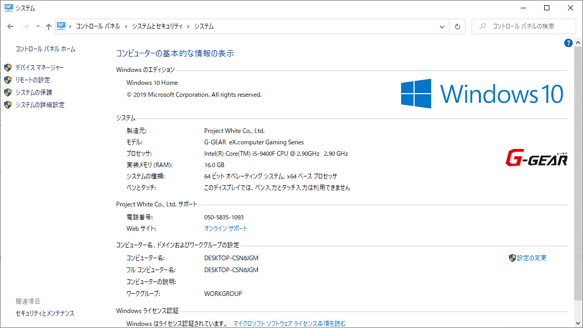Viewport: 583px width, 328px height.
Task: Click shield icon beside デバイス マネージャー
Action: (8, 68)
